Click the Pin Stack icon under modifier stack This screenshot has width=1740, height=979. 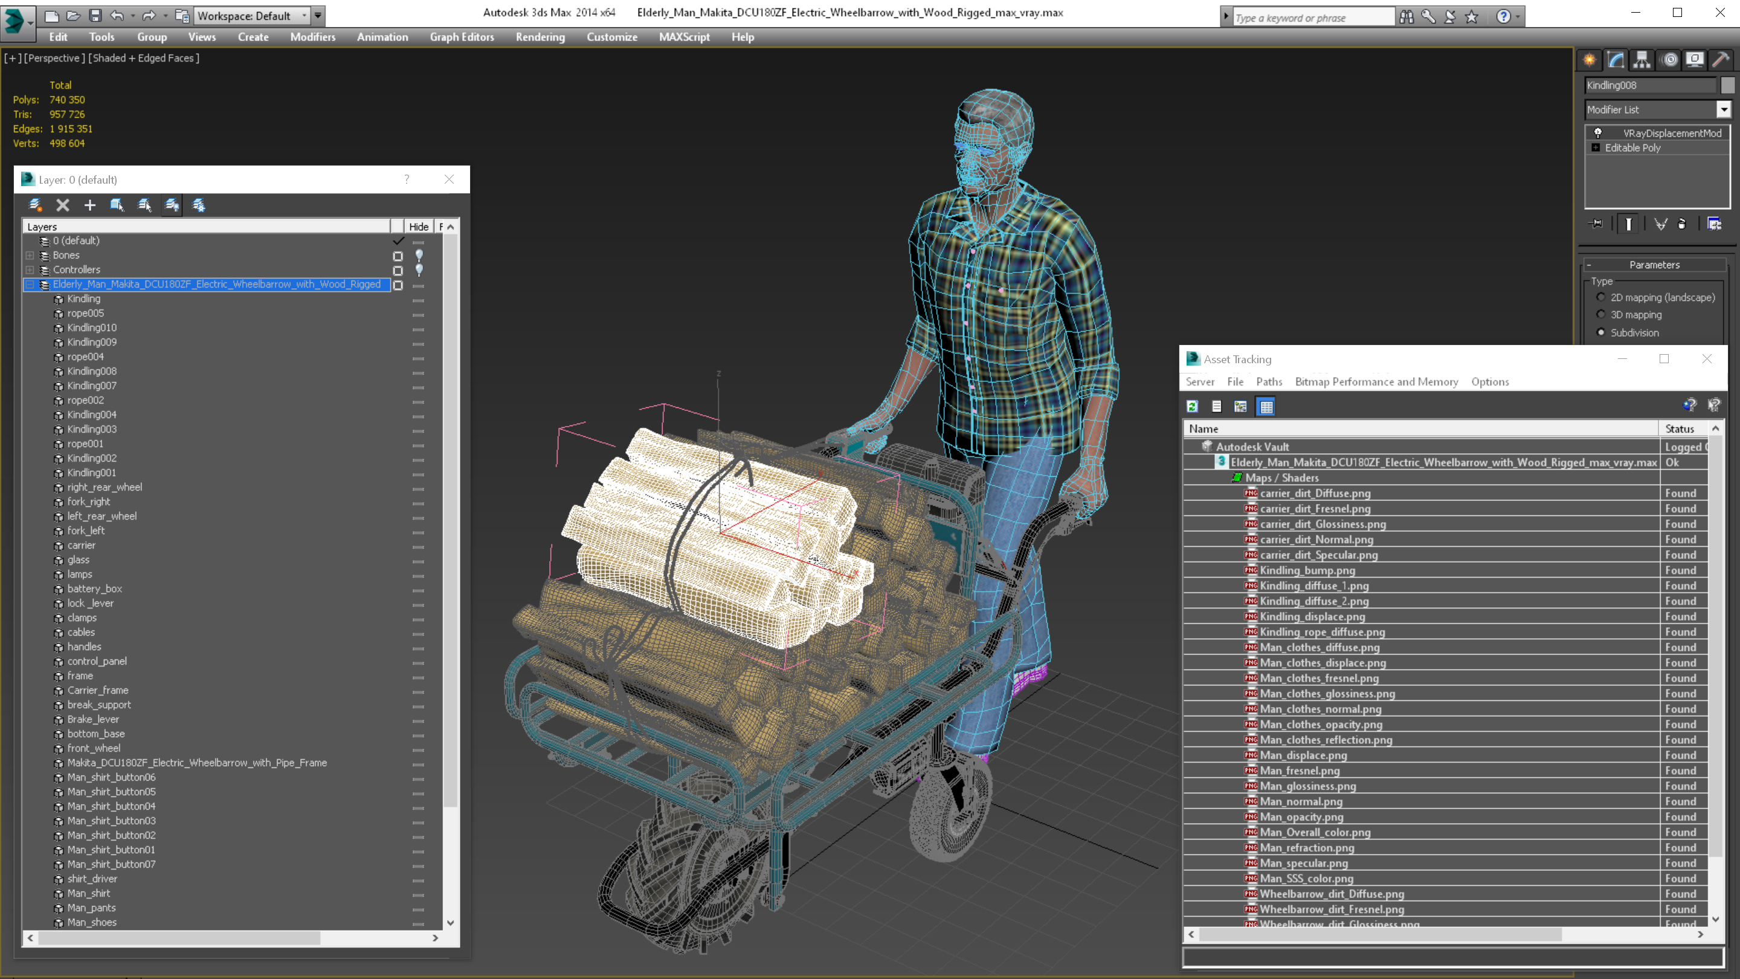click(x=1597, y=224)
